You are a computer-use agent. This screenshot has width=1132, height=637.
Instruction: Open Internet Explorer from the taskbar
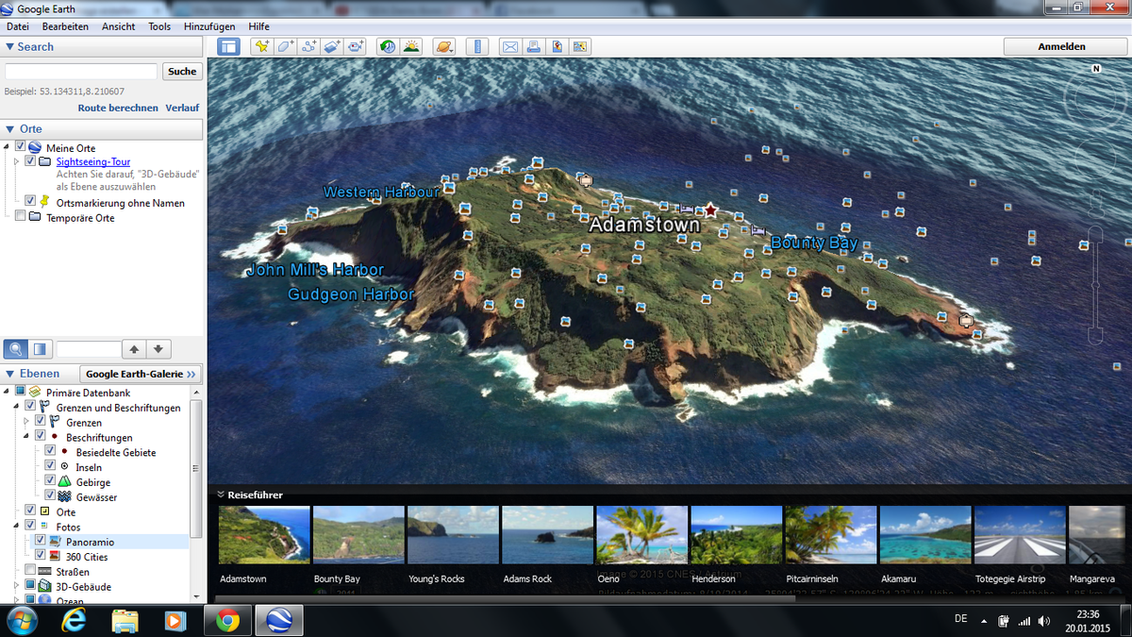(75, 620)
